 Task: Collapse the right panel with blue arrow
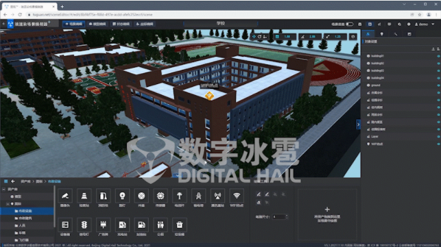tap(358, 124)
